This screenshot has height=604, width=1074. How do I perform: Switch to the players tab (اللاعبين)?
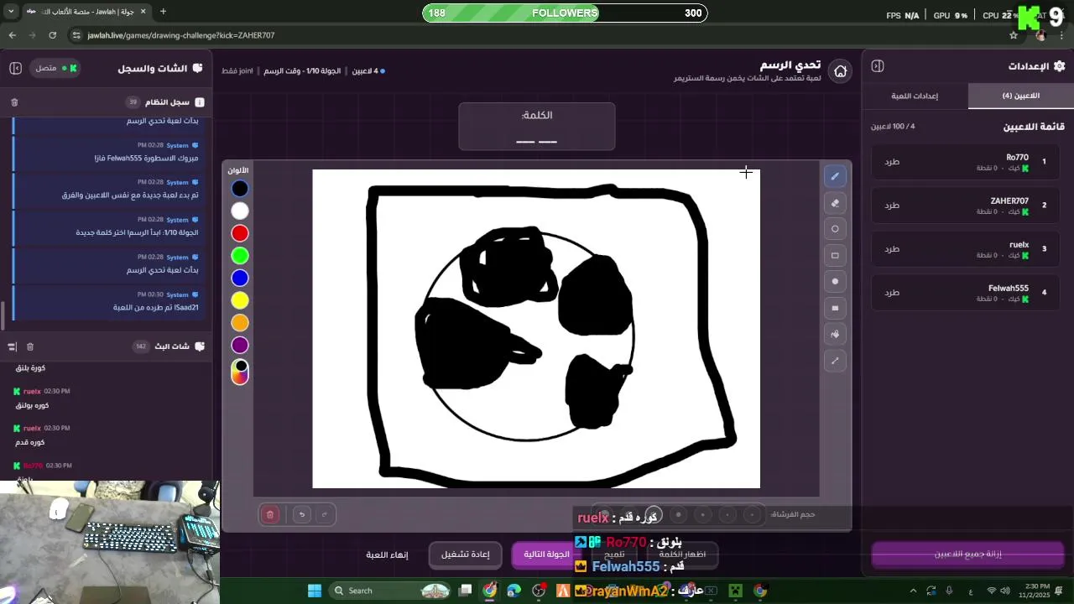[x=1020, y=96]
